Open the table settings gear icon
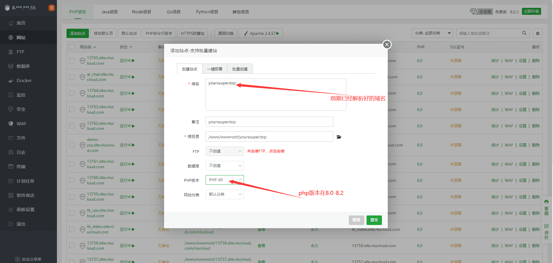The width and height of the screenshot is (553, 263). pyautogui.click(x=538, y=33)
